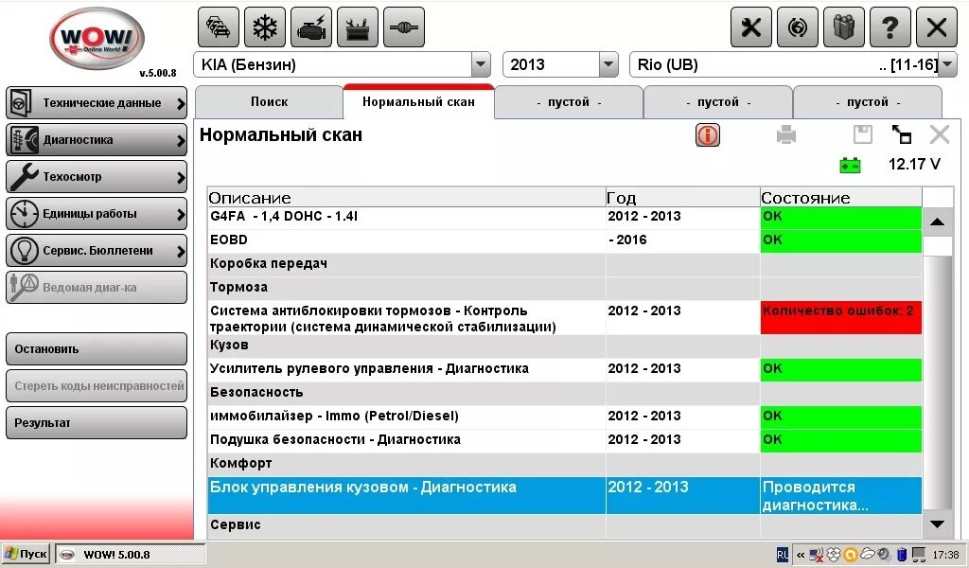
Task: Select Подушка безопасности - Диагностика row
Action: tap(564, 440)
